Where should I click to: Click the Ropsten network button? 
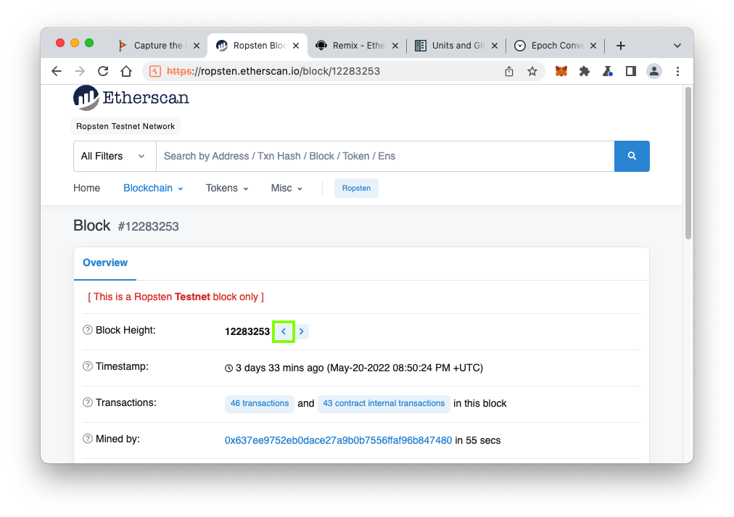tap(356, 188)
